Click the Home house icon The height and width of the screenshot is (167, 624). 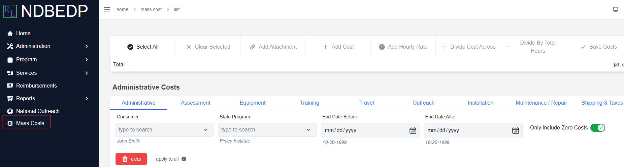[x=10, y=34]
